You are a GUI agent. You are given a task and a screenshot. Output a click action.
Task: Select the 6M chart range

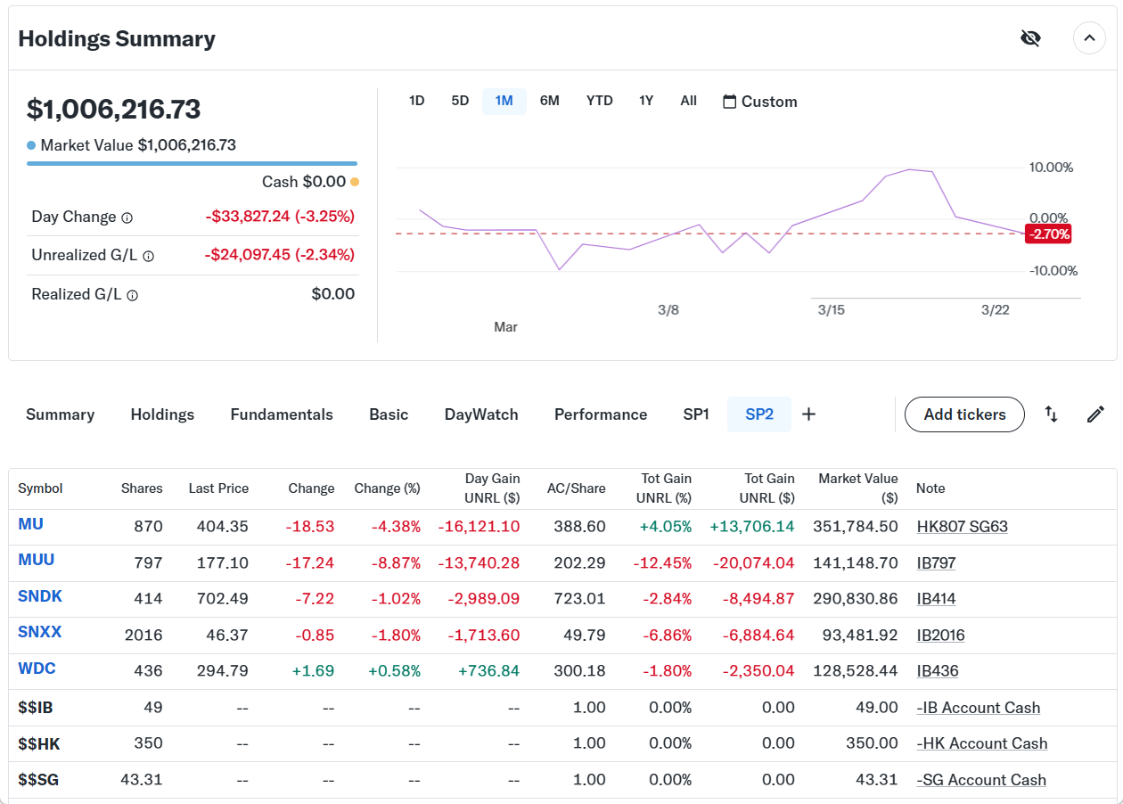pyautogui.click(x=549, y=101)
